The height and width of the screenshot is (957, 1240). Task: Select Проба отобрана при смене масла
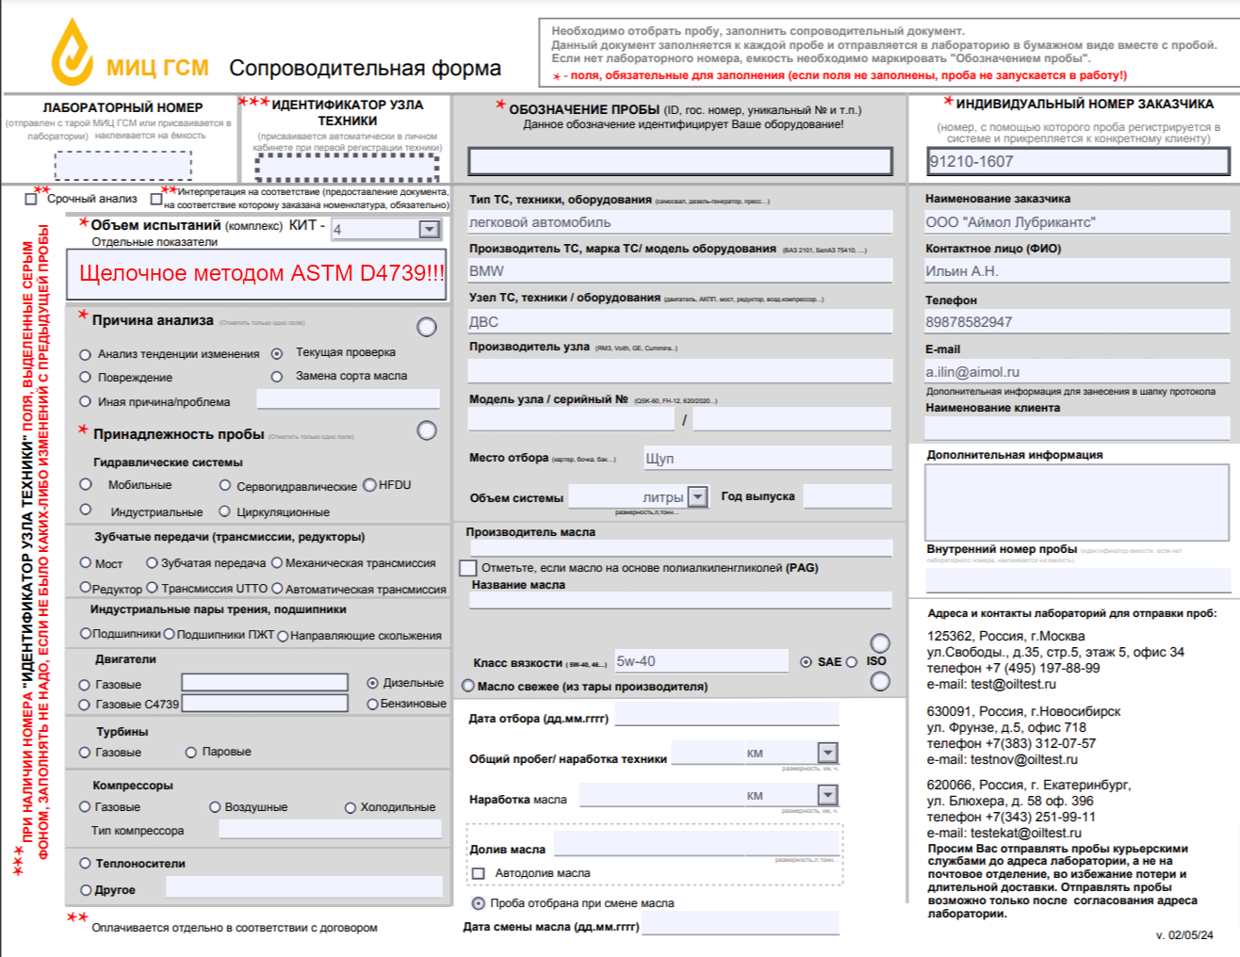click(x=479, y=903)
